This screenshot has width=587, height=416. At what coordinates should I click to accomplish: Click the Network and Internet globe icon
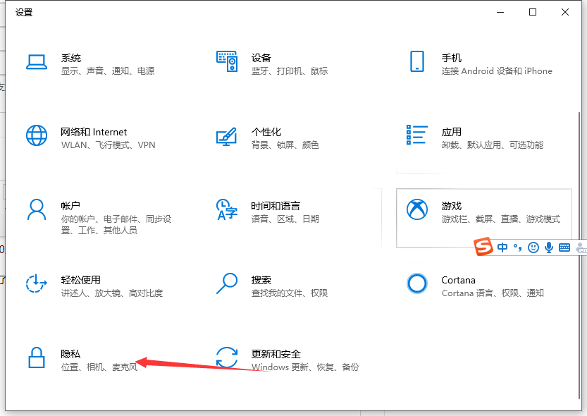(x=37, y=137)
